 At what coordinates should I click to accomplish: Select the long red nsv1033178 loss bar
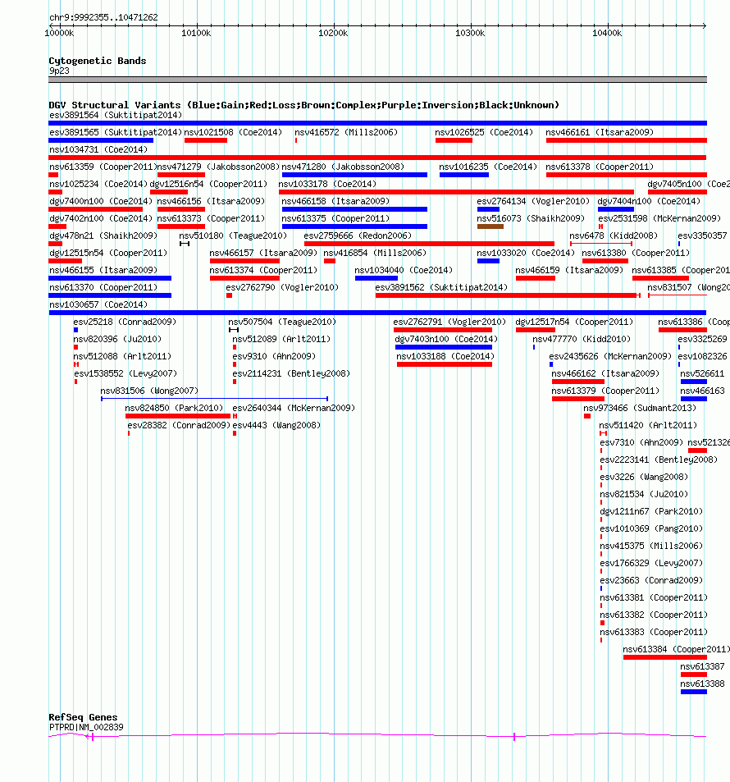tap(456, 192)
